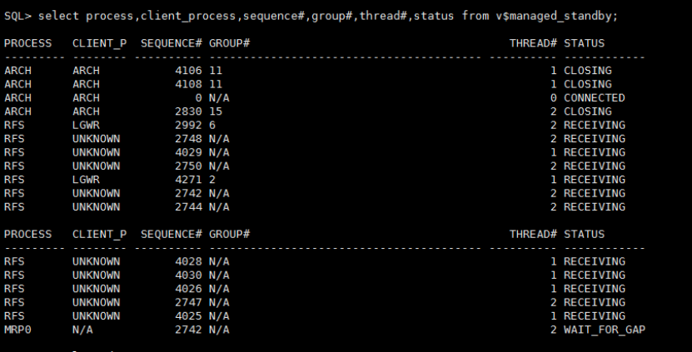
Task: Click LGWR in the sequence 2992 row
Action: pos(86,126)
